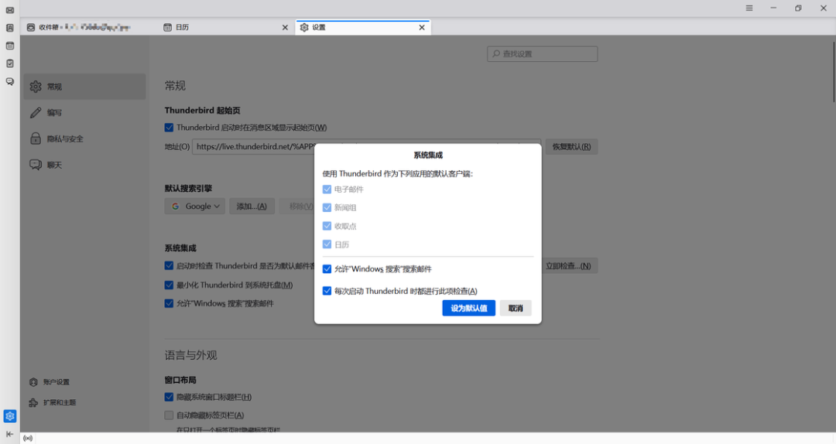Open the Chat space icon in sidebar
The image size is (836, 444).
click(x=9, y=81)
